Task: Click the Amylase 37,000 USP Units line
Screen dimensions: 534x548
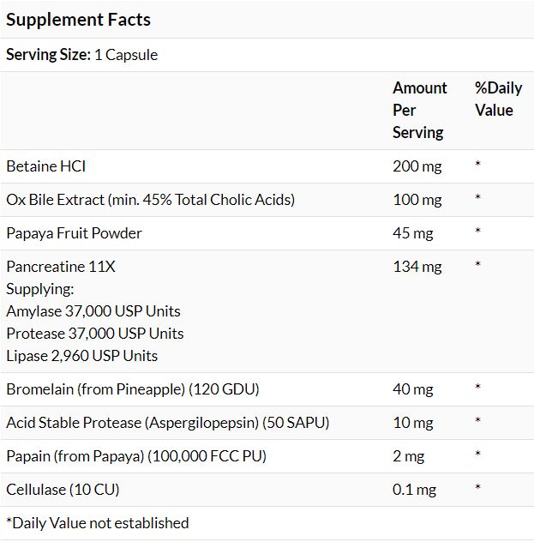Action: pyautogui.click(x=93, y=311)
